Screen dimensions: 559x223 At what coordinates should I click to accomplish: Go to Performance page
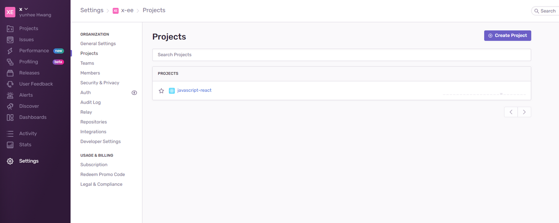pyautogui.click(x=34, y=51)
